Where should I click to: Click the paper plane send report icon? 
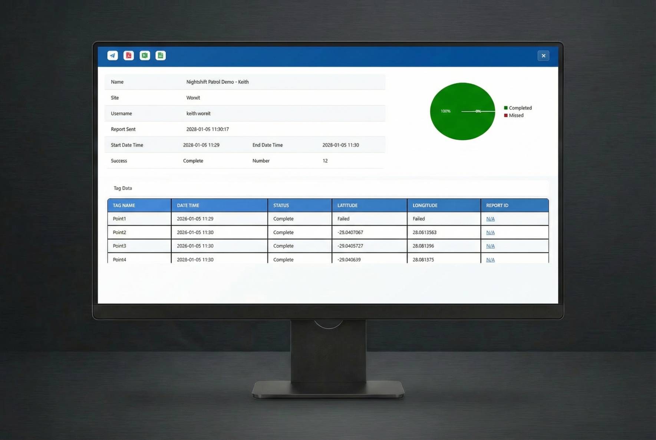pos(112,56)
